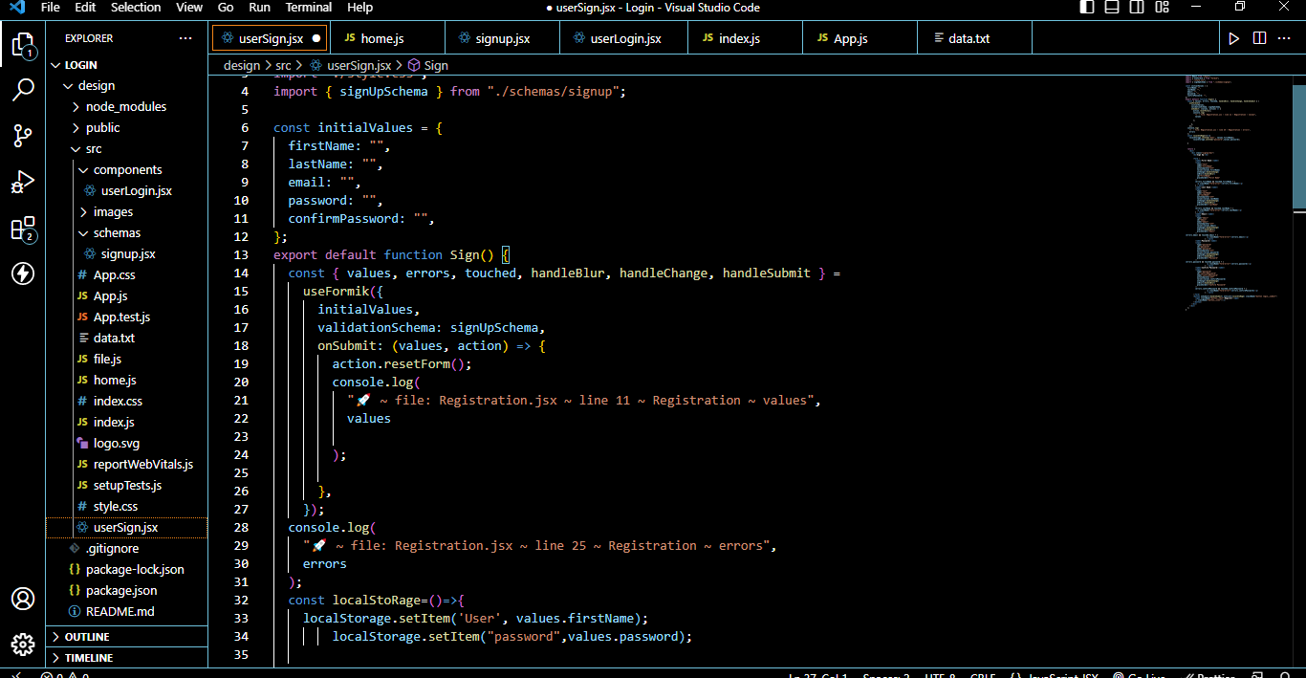Open the Thunder Client lightning icon
Viewport: 1306px width, 678px height.
point(23,273)
